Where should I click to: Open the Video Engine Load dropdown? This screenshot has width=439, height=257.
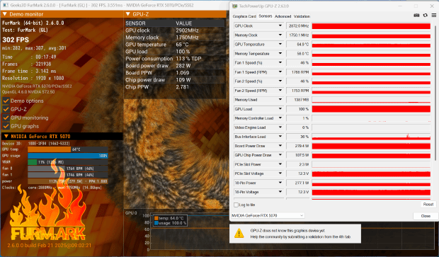pos(280,127)
